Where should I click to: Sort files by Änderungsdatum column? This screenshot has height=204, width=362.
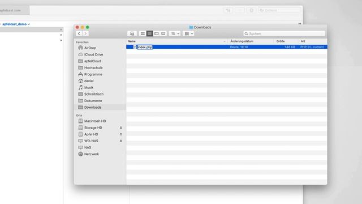(x=242, y=41)
